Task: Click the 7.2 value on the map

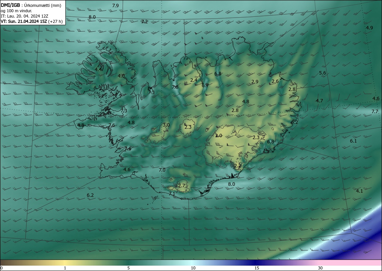Action: pyautogui.click(x=144, y=22)
